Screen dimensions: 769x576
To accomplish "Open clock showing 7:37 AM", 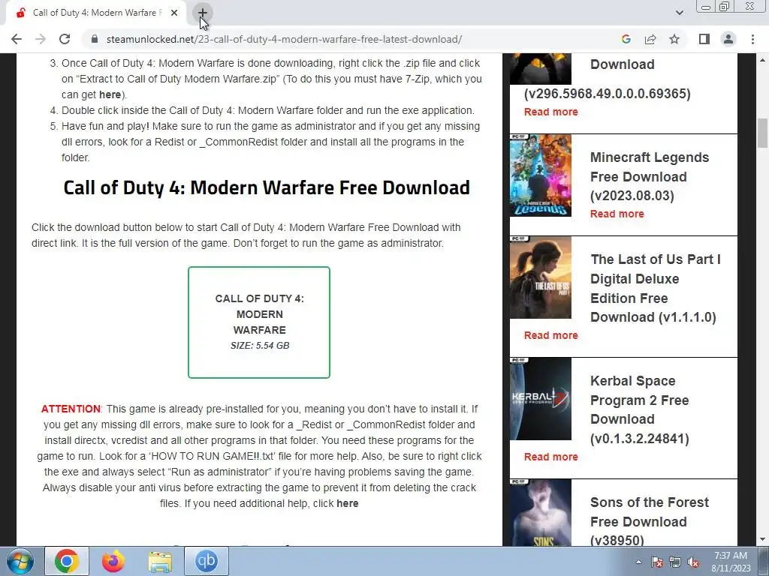I will click(731, 562).
